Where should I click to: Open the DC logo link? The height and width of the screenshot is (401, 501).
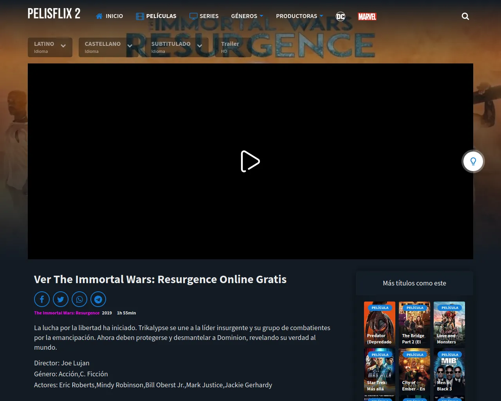tap(341, 16)
